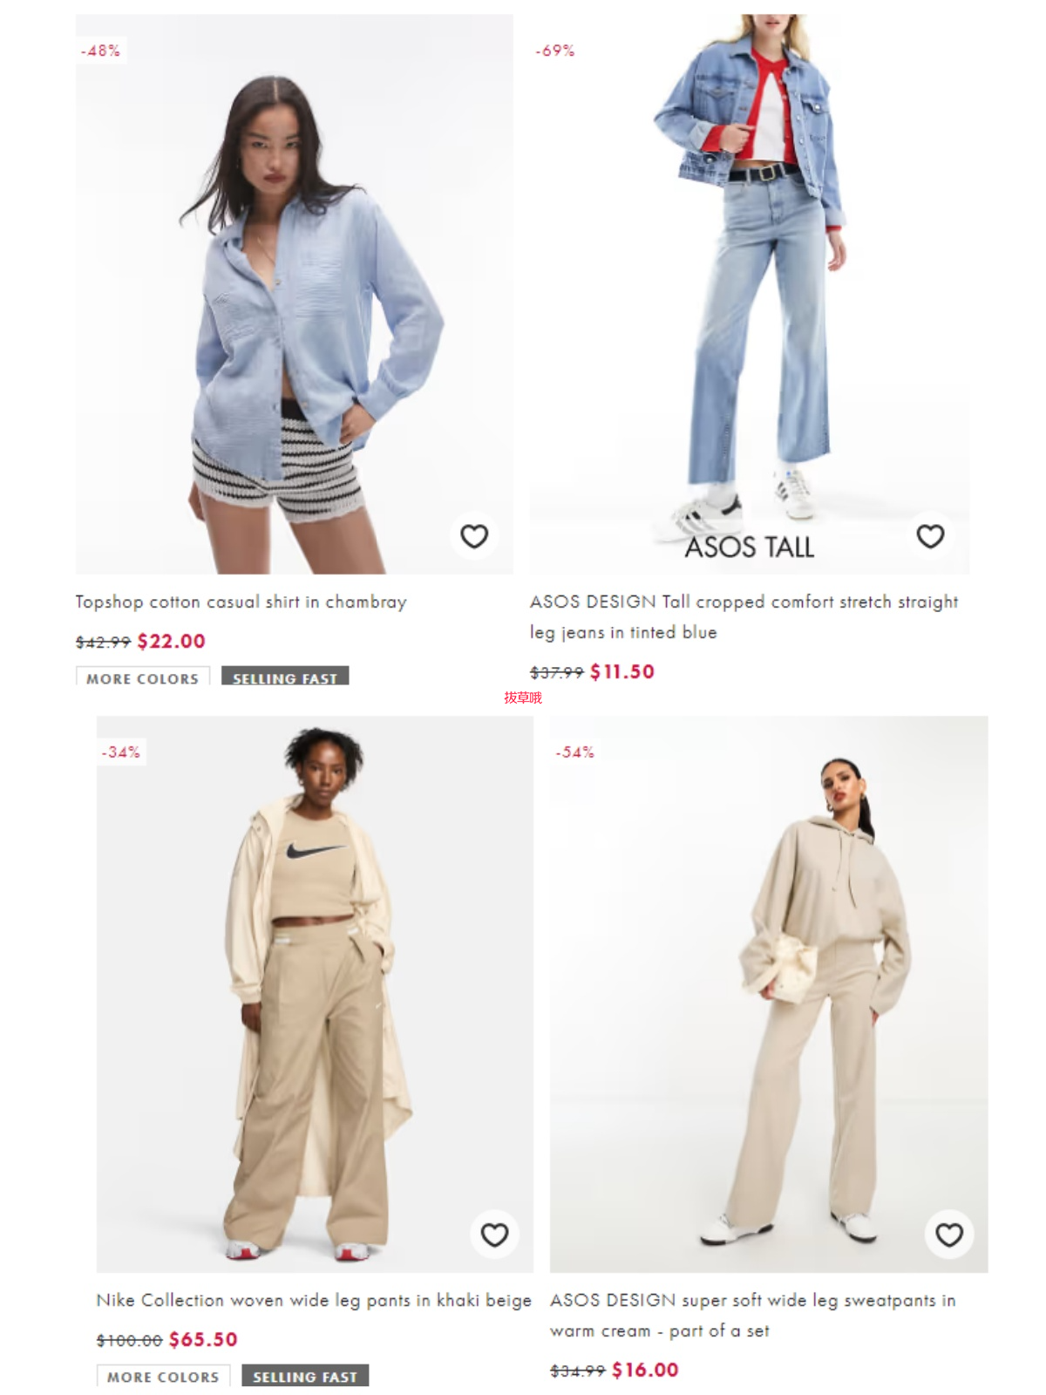Image resolution: width=1046 pixels, height=1395 pixels.
Task: Click the $65.50 sale price
Action: (203, 1340)
